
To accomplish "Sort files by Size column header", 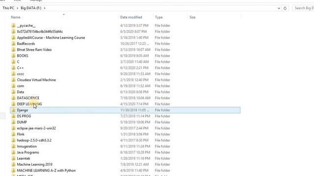I will (x=192, y=17).
